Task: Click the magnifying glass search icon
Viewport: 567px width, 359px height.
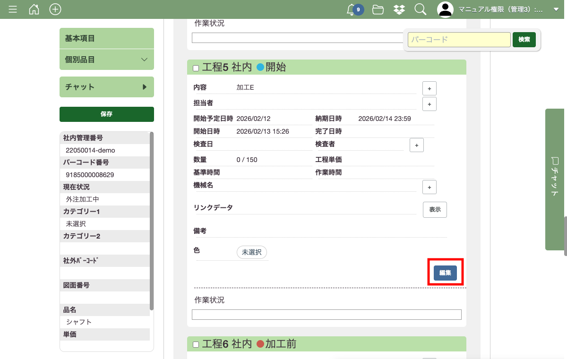Action: click(x=420, y=9)
